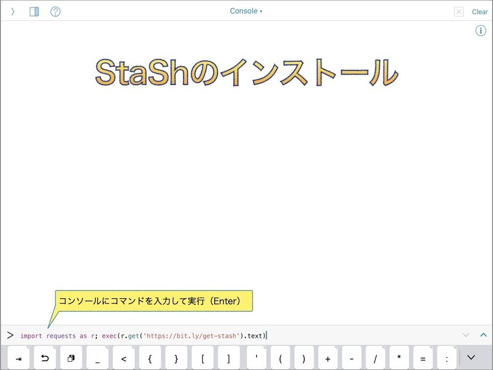Insert a single quote character
Image resolution: width=493 pixels, height=370 pixels.
[x=255, y=357]
